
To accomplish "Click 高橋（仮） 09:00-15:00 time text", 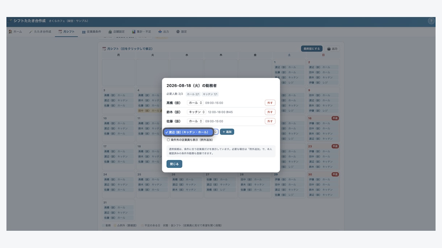I will [x=214, y=103].
